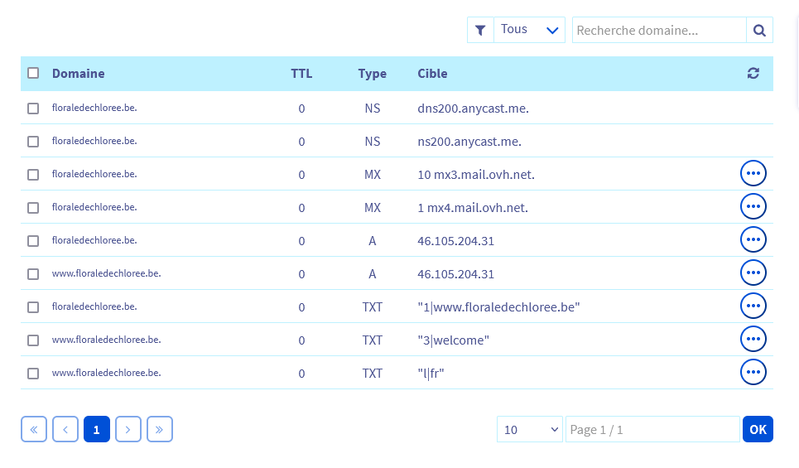Image resolution: width=799 pixels, height=468 pixels.
Task: Sort by the Domaine column header
Action: [78, 74]
